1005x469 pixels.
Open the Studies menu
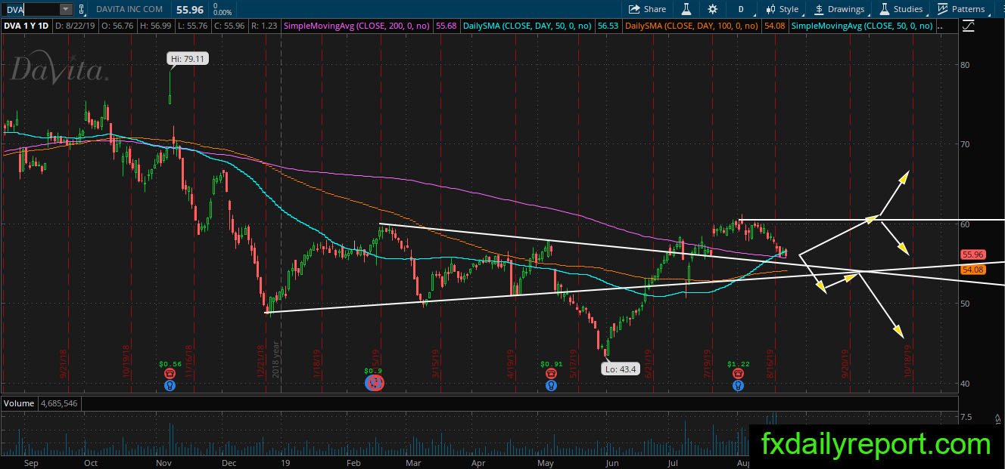point(901,9)
